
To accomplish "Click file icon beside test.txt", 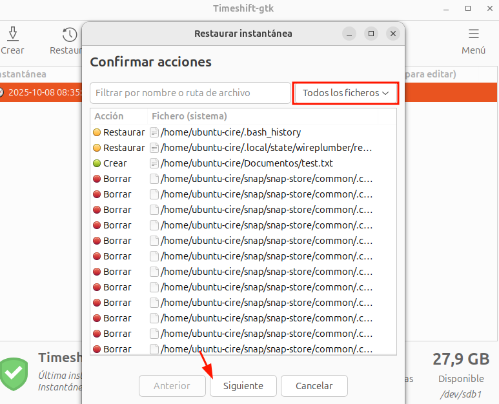I will (x=154, y=163).
